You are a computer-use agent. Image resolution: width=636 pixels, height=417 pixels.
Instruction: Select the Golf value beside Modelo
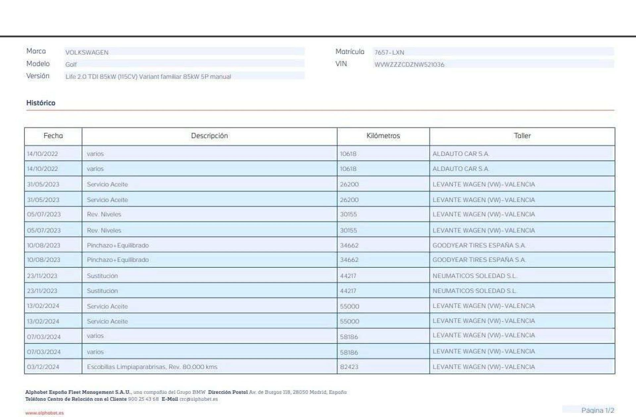click(x=71, y=65)
